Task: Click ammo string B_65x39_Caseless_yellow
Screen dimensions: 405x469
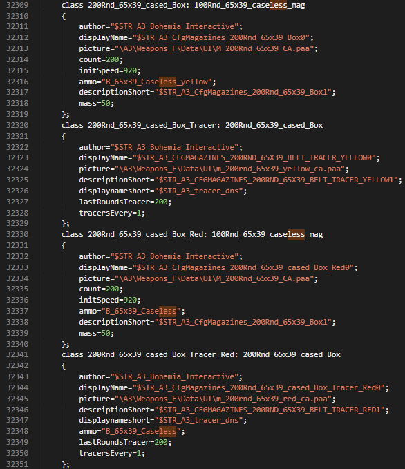Action: click(x=157, y=82)
